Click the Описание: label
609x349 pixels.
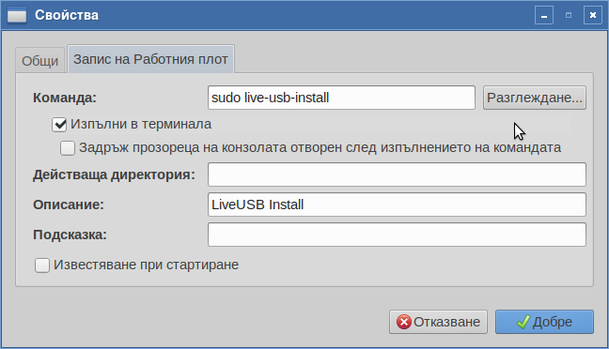[69, 205]
